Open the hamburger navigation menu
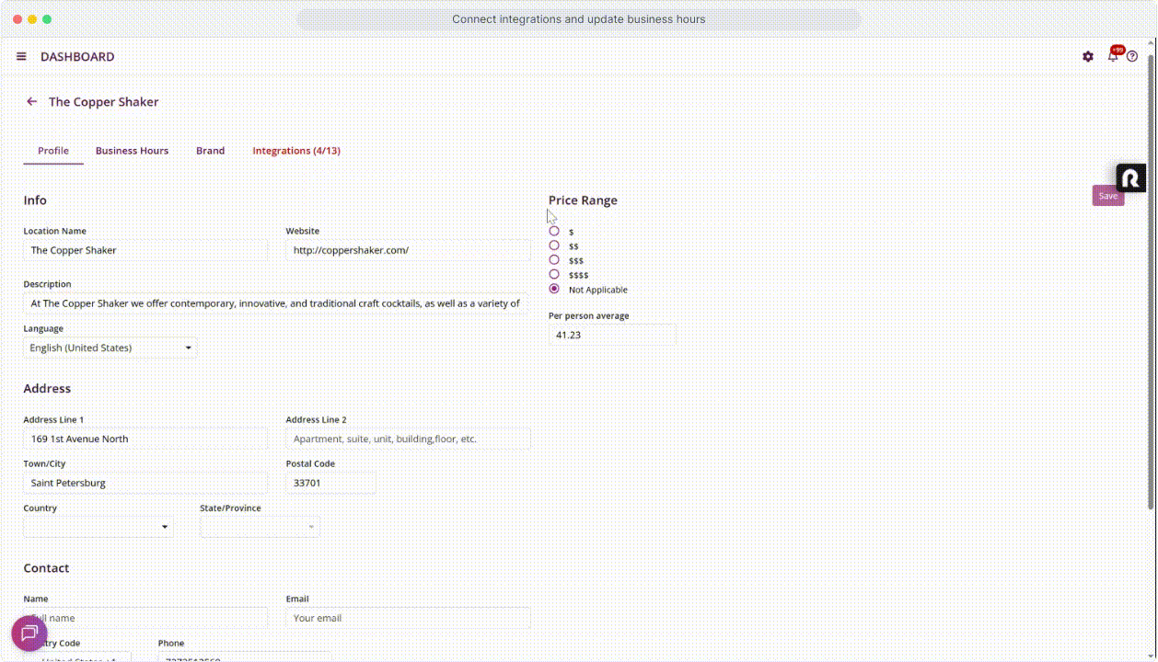 pos(21,57)
